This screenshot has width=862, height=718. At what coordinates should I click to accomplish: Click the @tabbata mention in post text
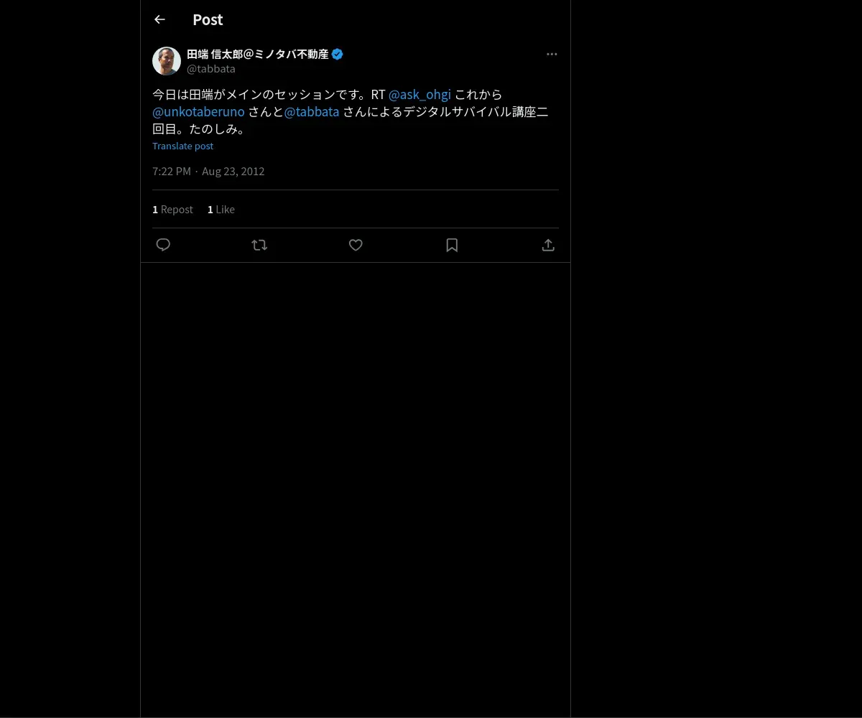pos(312,111)
